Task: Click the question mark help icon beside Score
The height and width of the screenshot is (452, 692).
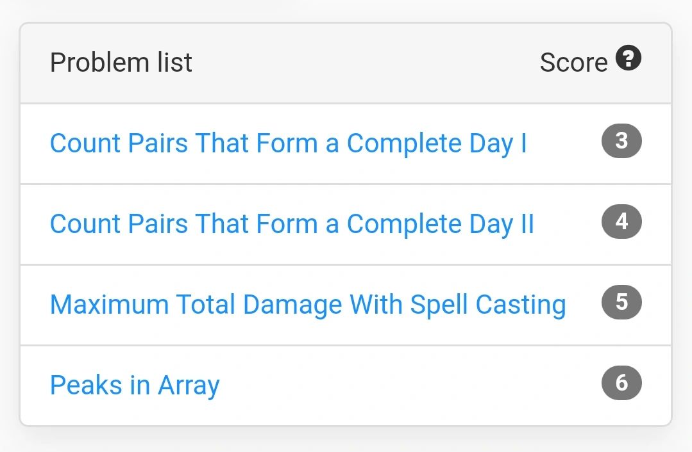Action: tap(629, 58)
